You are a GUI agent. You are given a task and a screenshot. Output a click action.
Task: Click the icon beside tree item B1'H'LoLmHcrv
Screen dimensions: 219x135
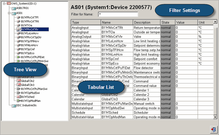[x=19, y=33]
